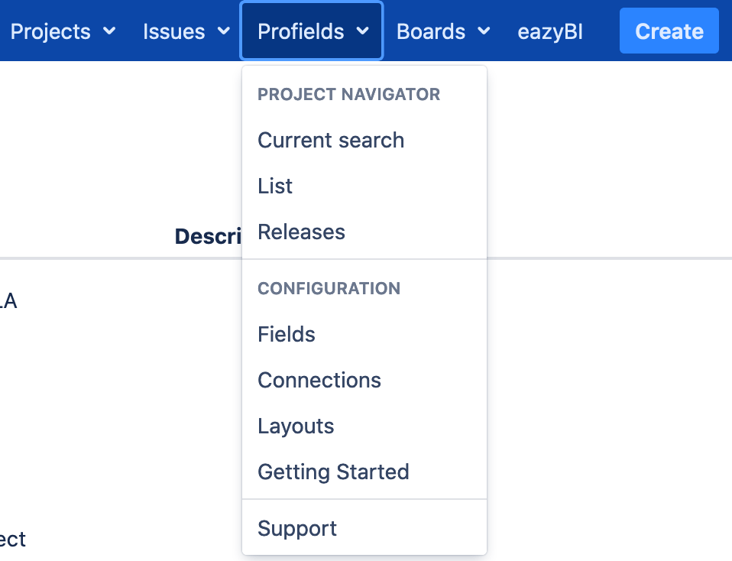Open the Connections configuration entry
732x561 pixels.
point(319,381)
